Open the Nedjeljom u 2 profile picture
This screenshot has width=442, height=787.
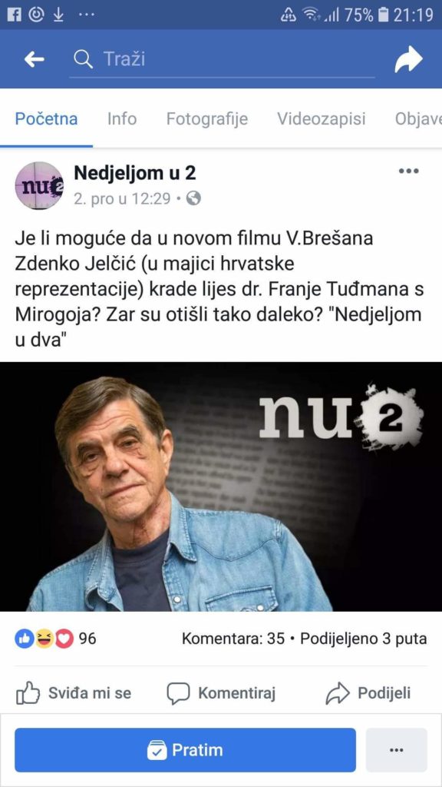40,185
